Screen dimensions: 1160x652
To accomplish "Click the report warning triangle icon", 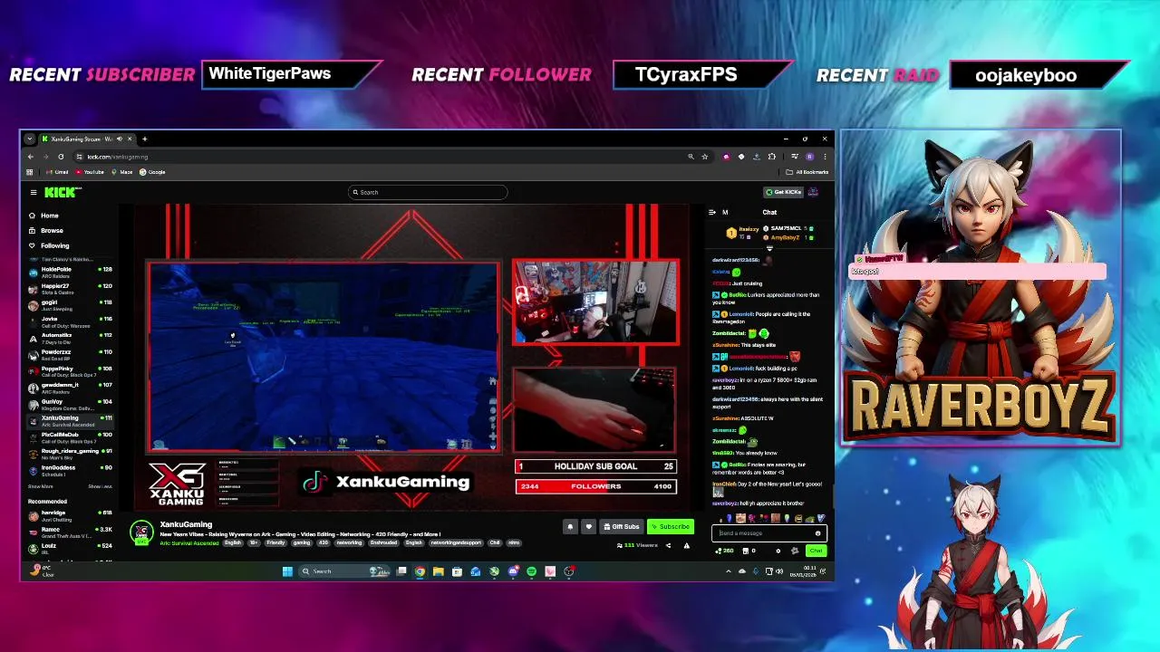I will tap(686, 546).
